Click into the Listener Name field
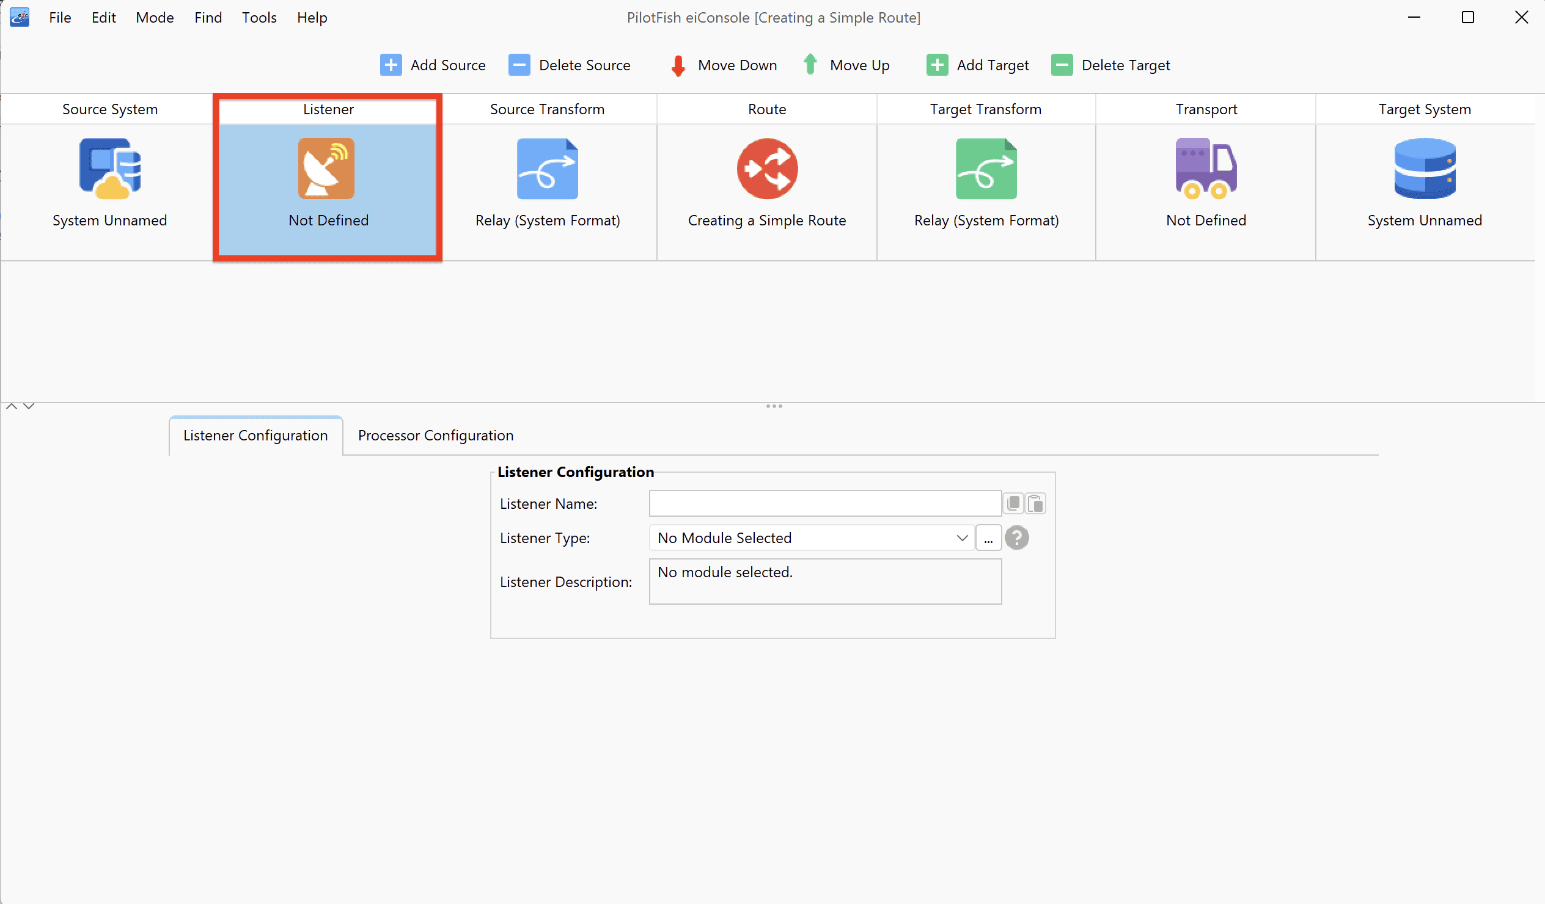The image size is (1545, 904). coord(825,503)
